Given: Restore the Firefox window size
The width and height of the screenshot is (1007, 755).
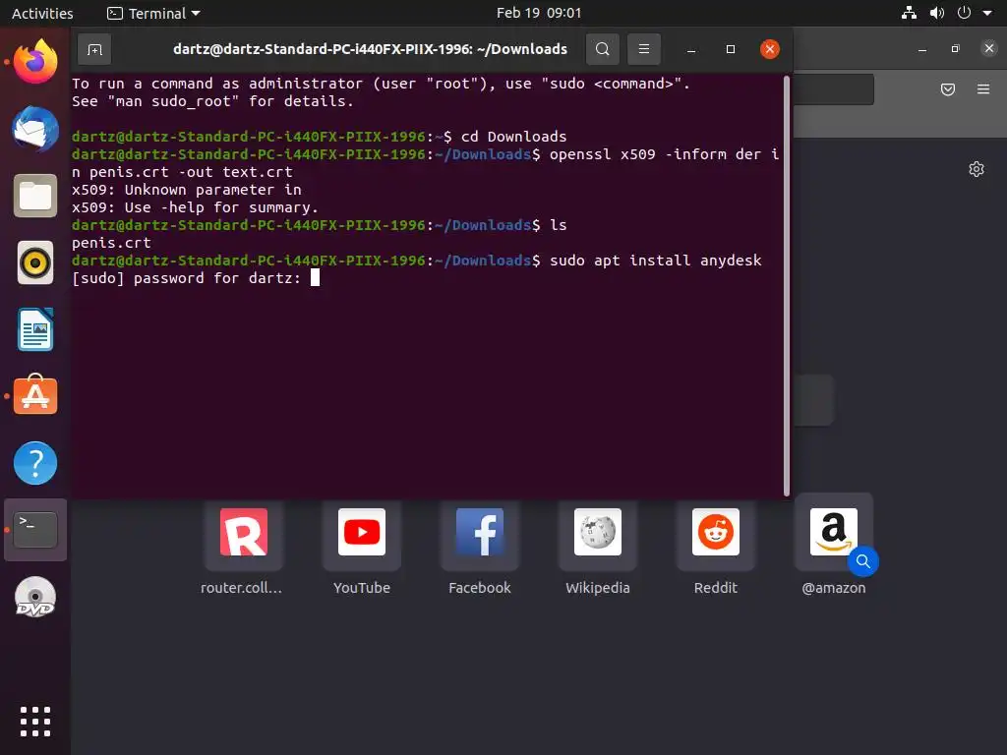Looking at the screenshot, I should click(956, 49).
